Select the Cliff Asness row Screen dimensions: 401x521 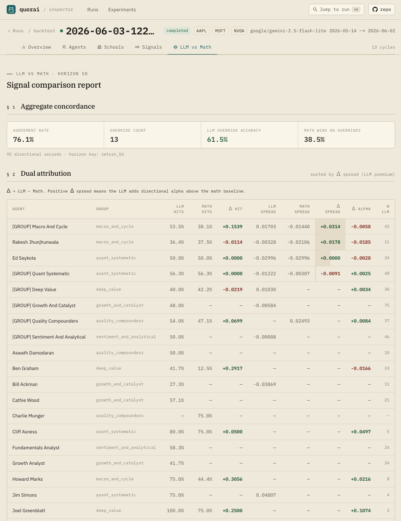click(201, 432)
